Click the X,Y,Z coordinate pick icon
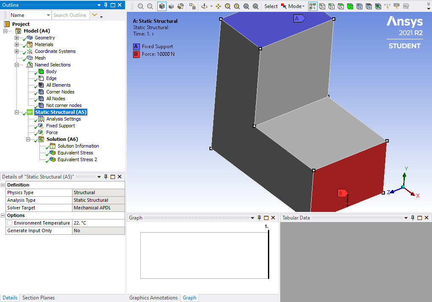The image size is (432, 302). pos(387,6)
